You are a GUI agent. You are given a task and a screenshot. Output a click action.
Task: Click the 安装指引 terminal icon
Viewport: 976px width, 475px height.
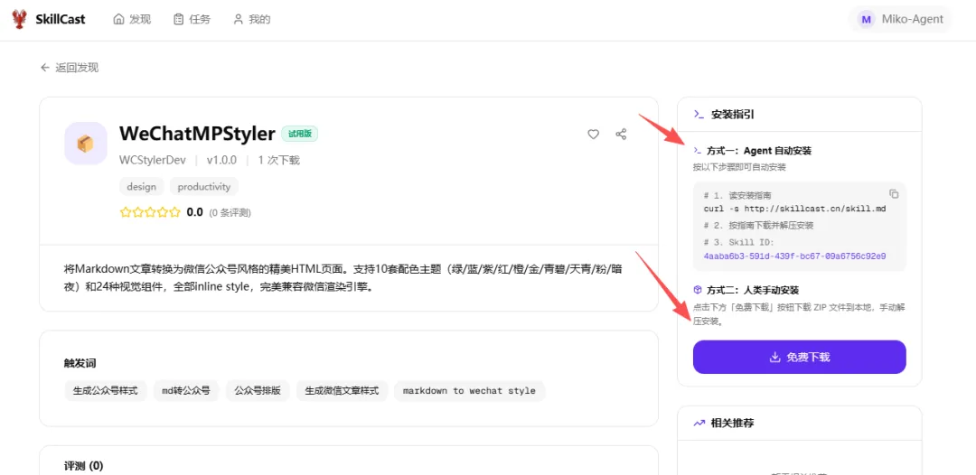click(699, 115)
